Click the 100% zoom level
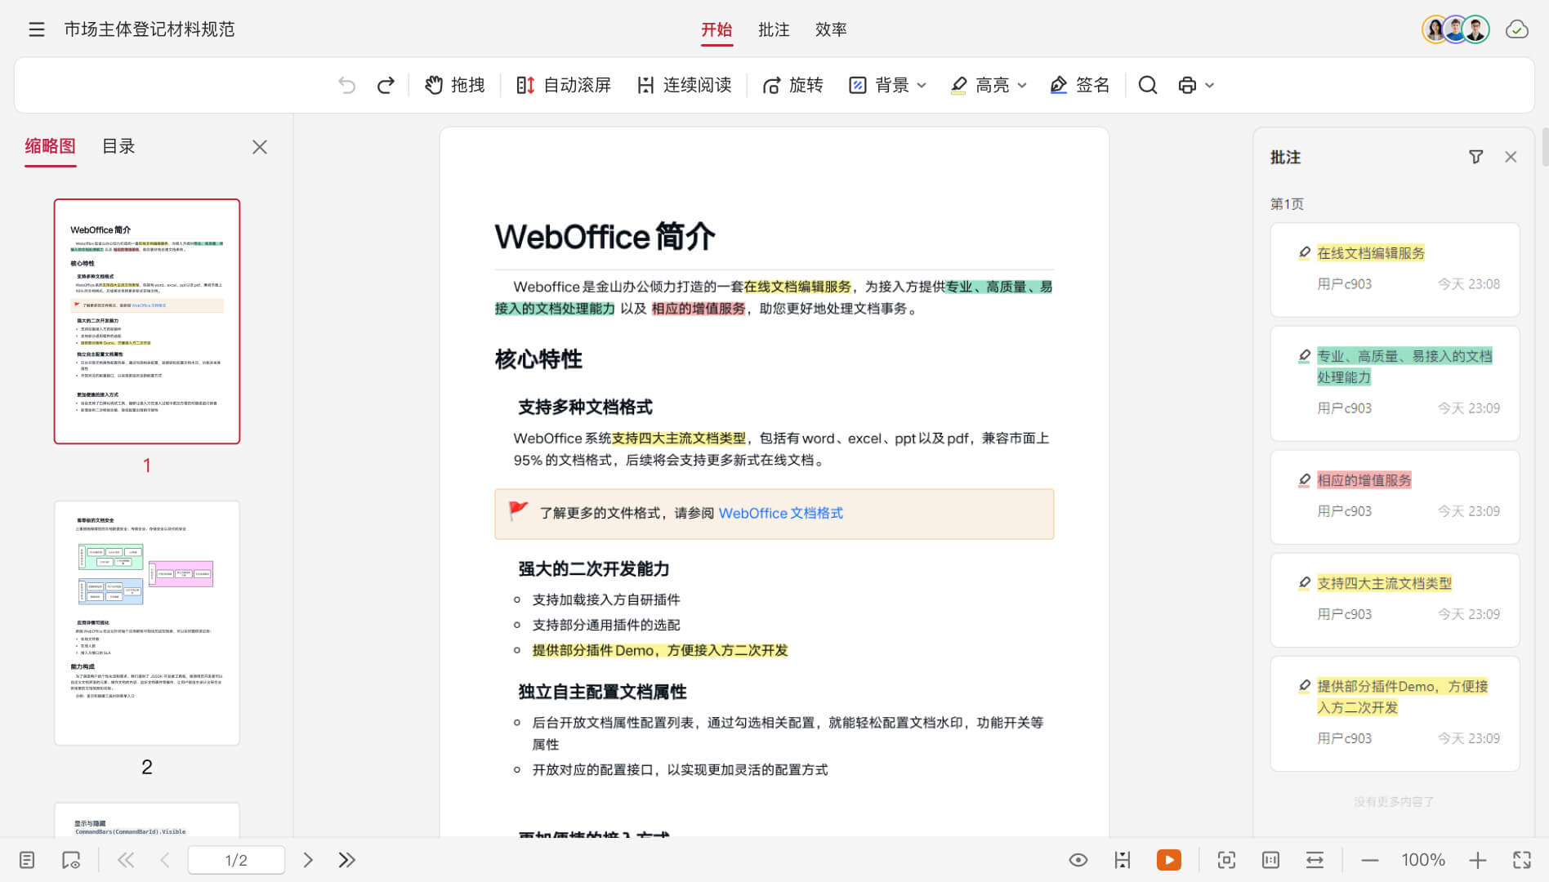Screen dimensions: 1549x882 point(1423,860)
